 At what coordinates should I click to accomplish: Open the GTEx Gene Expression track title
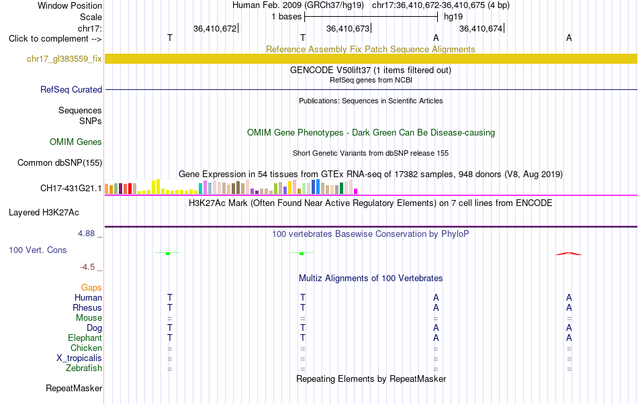tap(370, 174)
